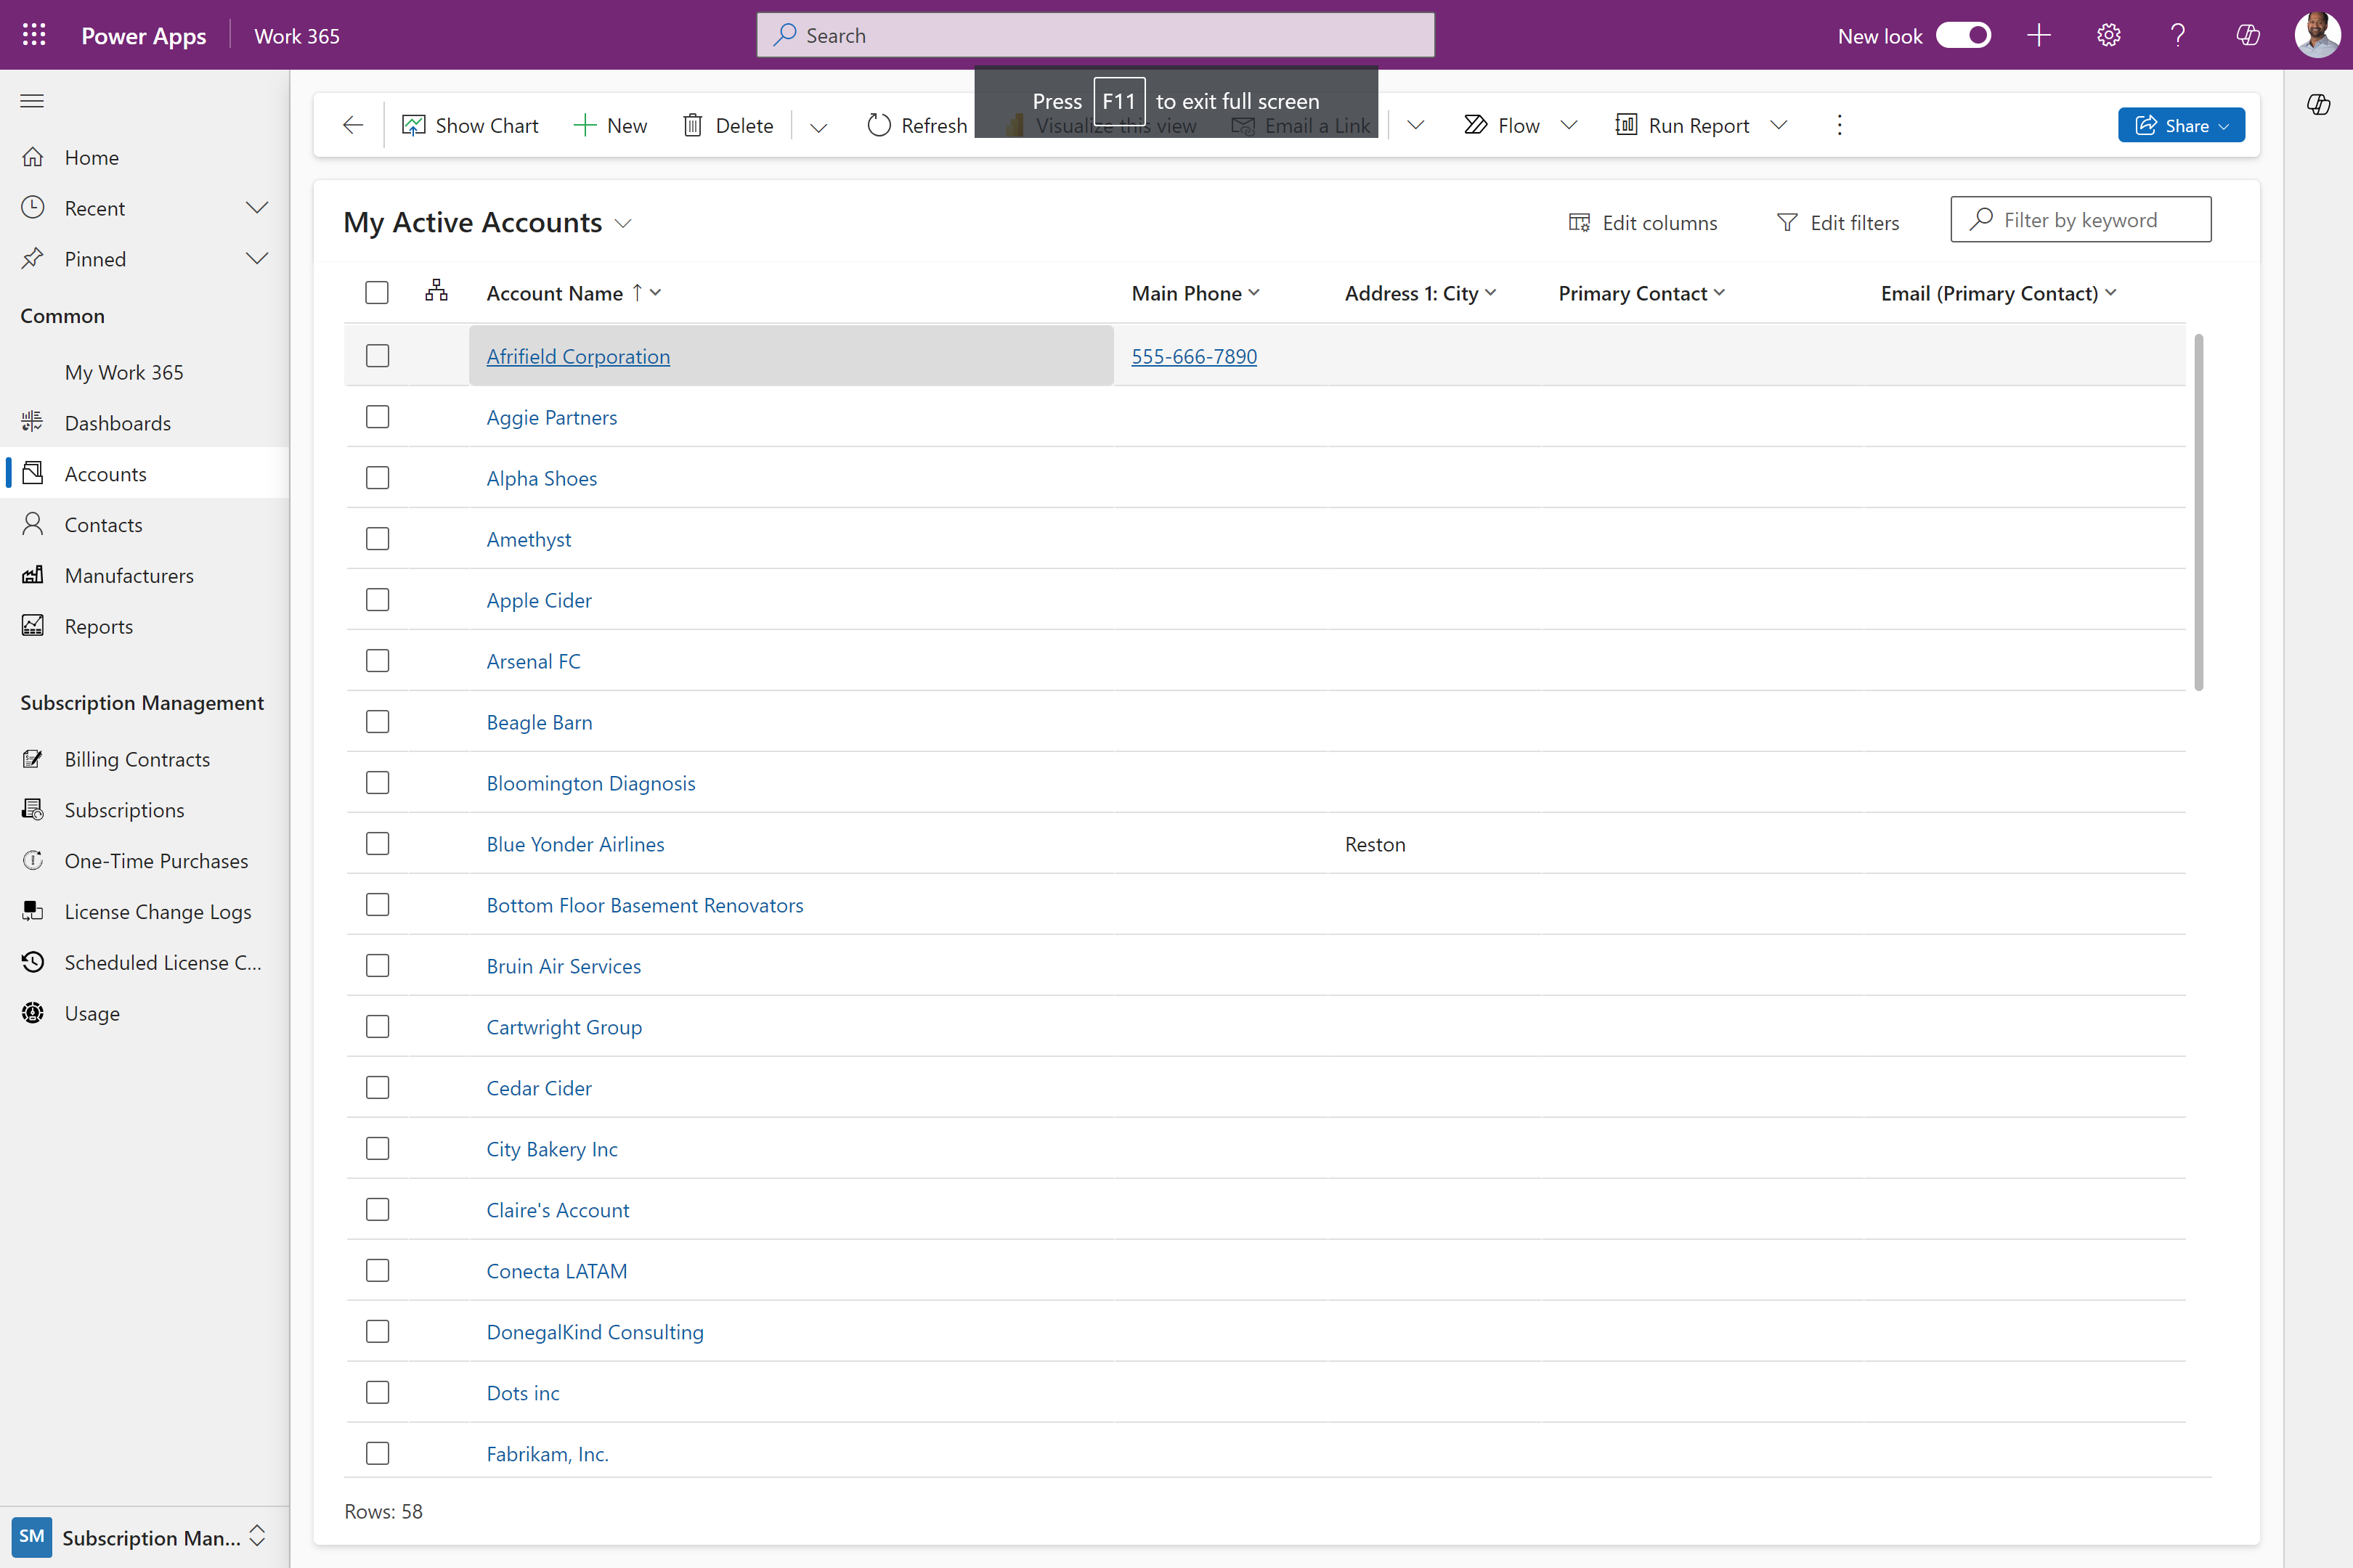Screen dimensions: 2353x1568
Task: Open the more commands vertical ellipsis
Action: [1839, 125]
